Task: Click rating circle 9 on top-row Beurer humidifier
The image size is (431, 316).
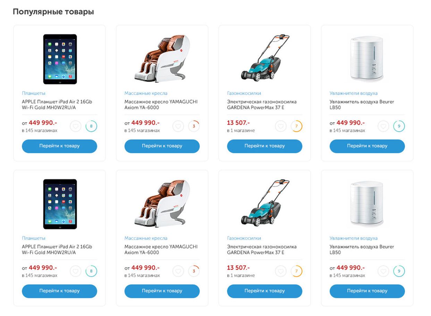Action: pyautogui.click(x=399, y=126)
